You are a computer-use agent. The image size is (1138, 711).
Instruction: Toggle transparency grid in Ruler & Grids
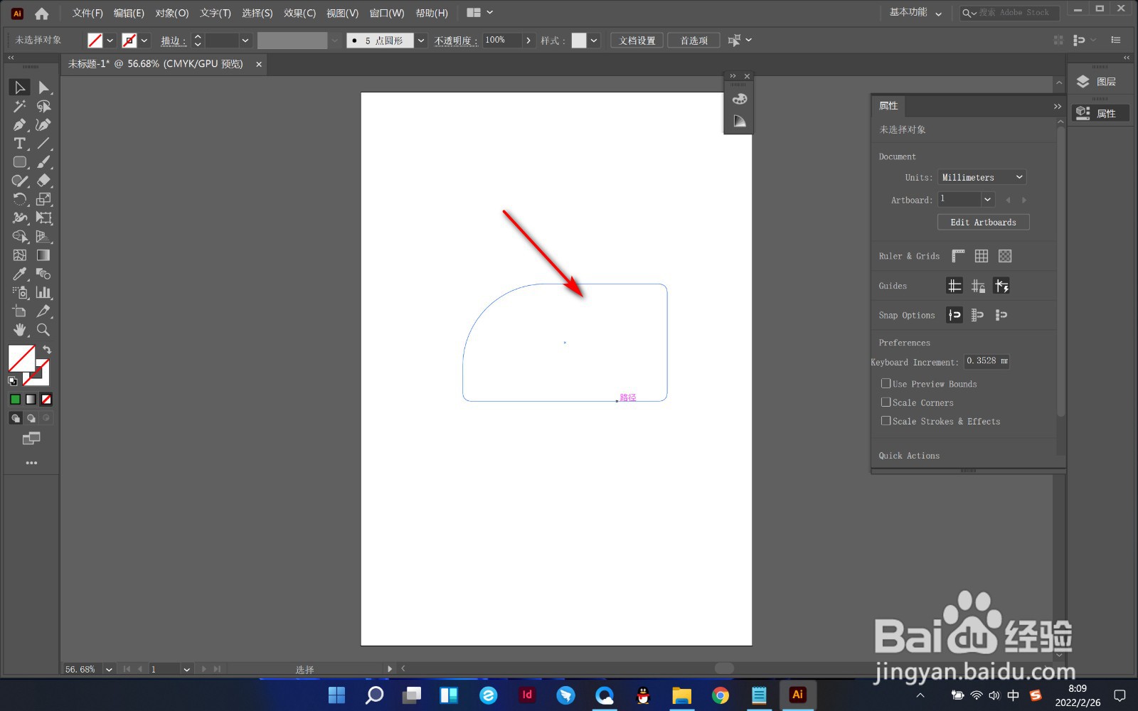point(1005,256)
